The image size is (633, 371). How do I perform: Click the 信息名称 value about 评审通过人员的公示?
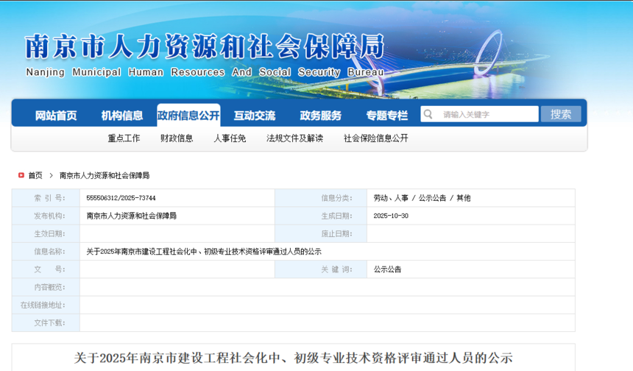204,252
